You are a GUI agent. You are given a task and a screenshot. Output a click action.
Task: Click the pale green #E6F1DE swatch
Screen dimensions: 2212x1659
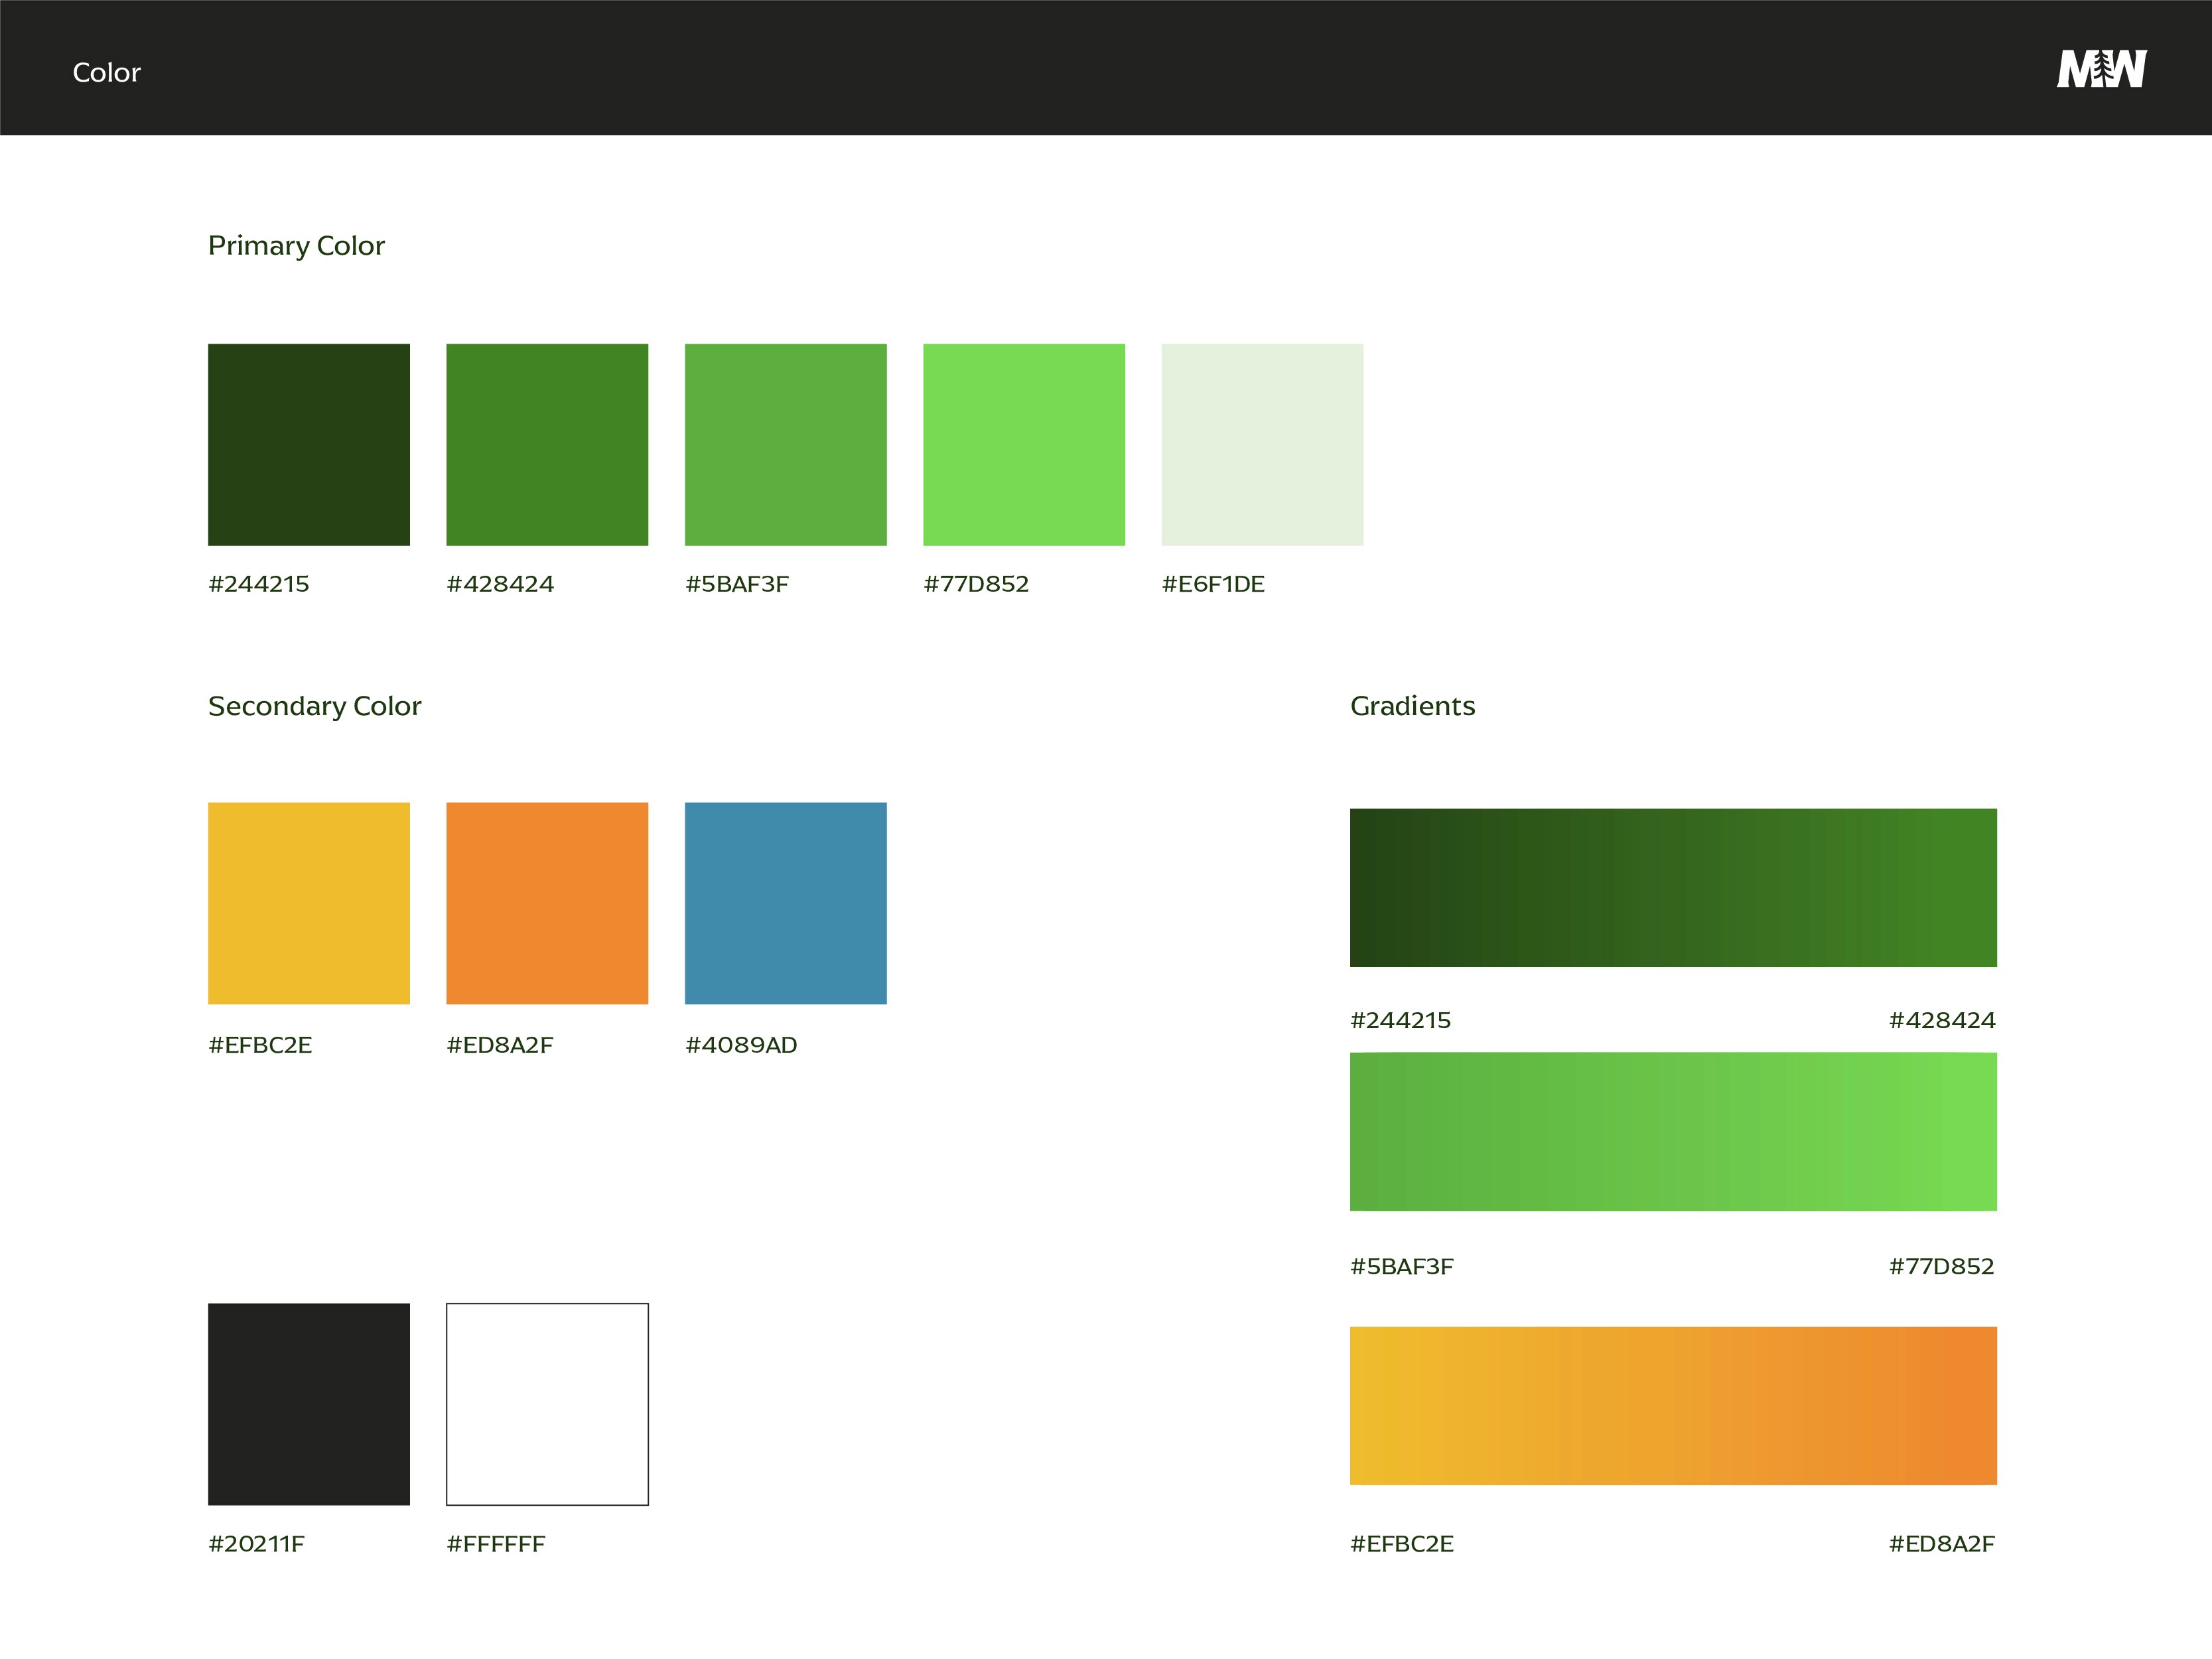click(1261, 444)
